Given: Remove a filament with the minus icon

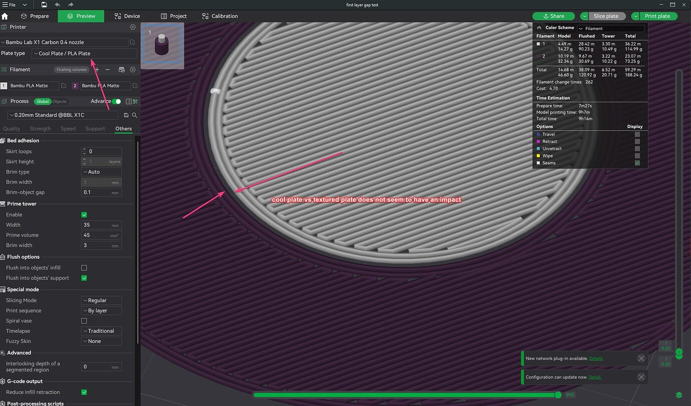Looking at the screenshot, I should tap(107, 69).
